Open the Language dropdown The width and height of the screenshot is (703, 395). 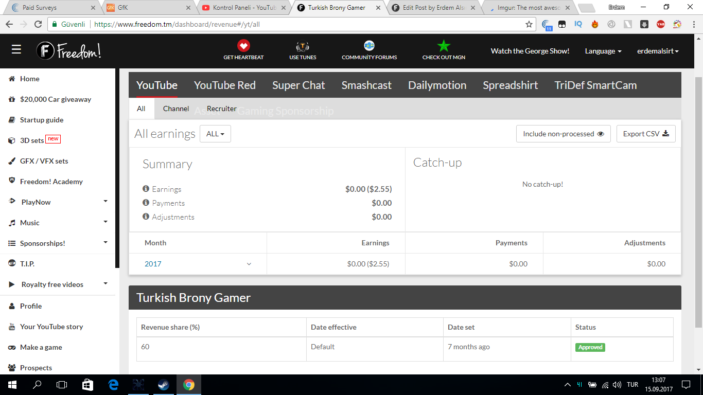coord(603,51)
